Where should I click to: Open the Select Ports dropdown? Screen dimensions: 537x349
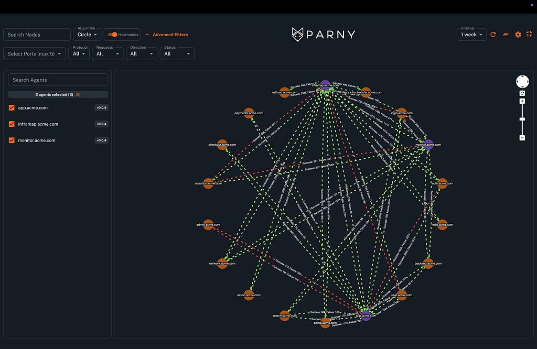click(35, 54)
